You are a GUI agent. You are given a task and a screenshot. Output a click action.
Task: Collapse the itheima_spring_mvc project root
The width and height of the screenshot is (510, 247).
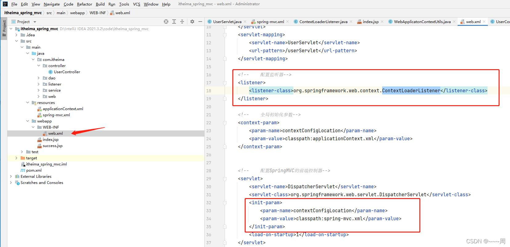coord(11,29)
